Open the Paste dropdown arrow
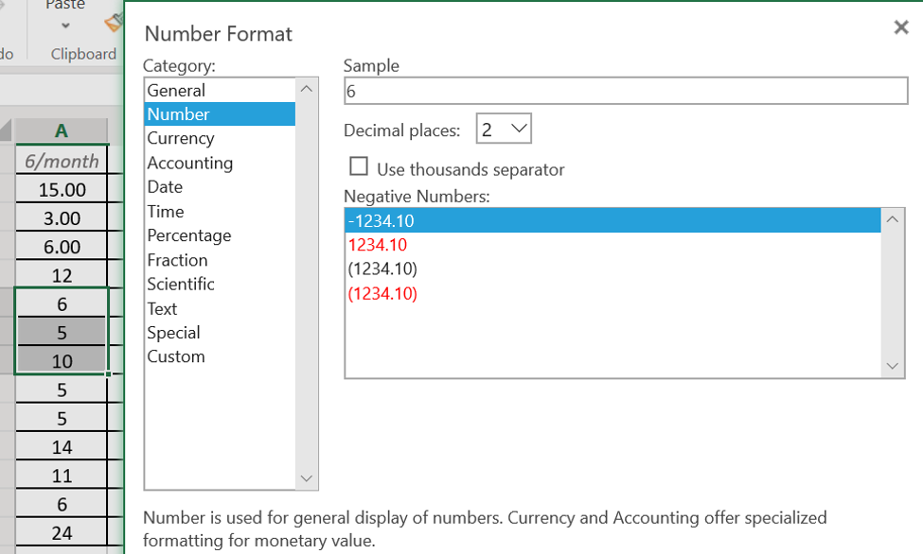Screen dimensions: 923x554 tap(65, 26)
